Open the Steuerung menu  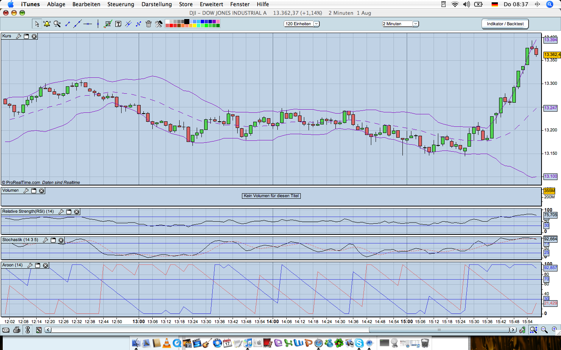(121, 4)
